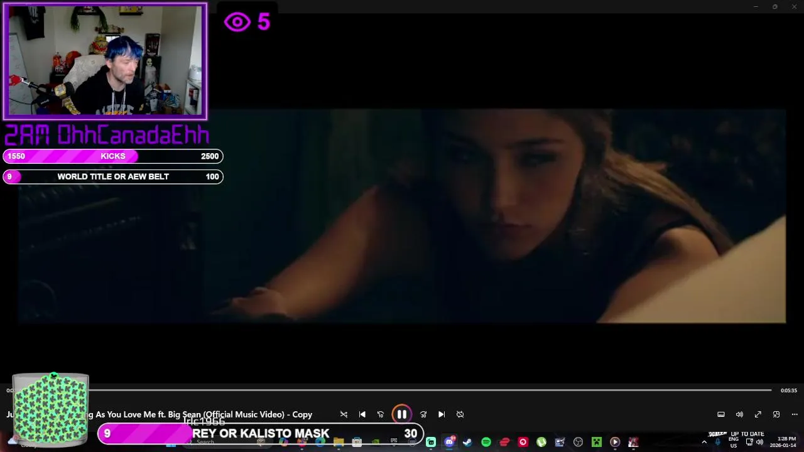Close the media player window
The height and width of the screenshot is (452, 804).
coord(794,6)
